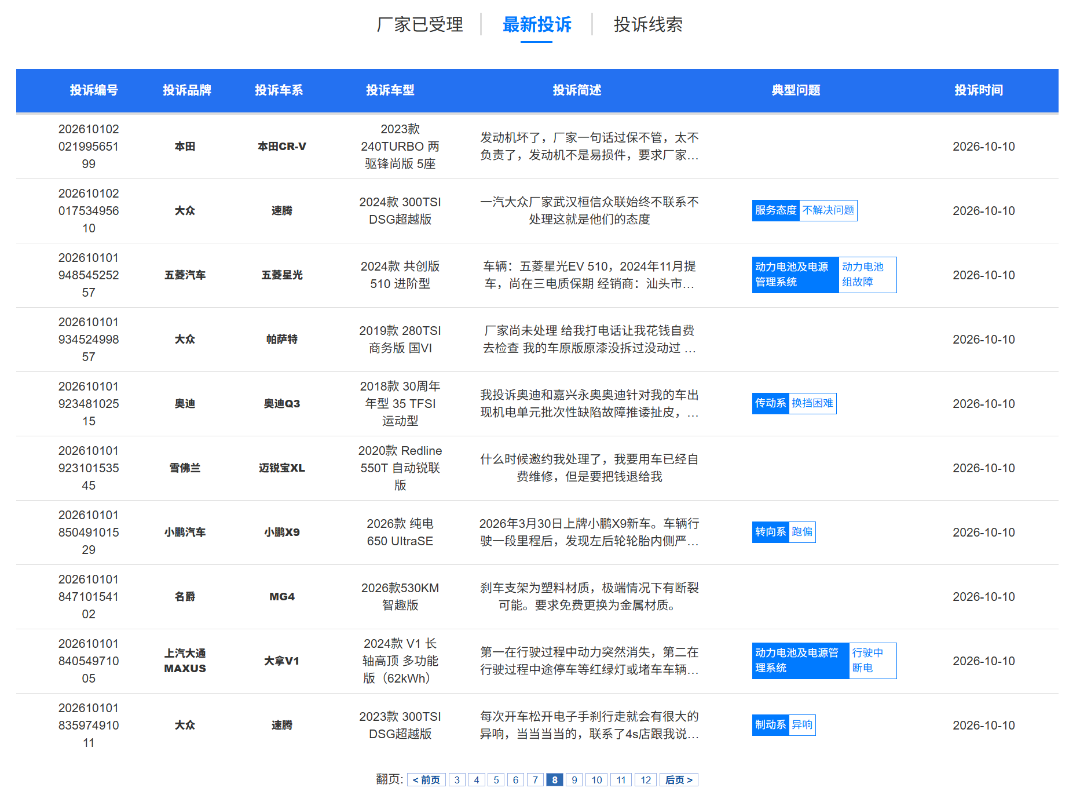Click the 服务态度 issue tag
The height and width of the screenshot is (795, 1080).
(776, 210)
